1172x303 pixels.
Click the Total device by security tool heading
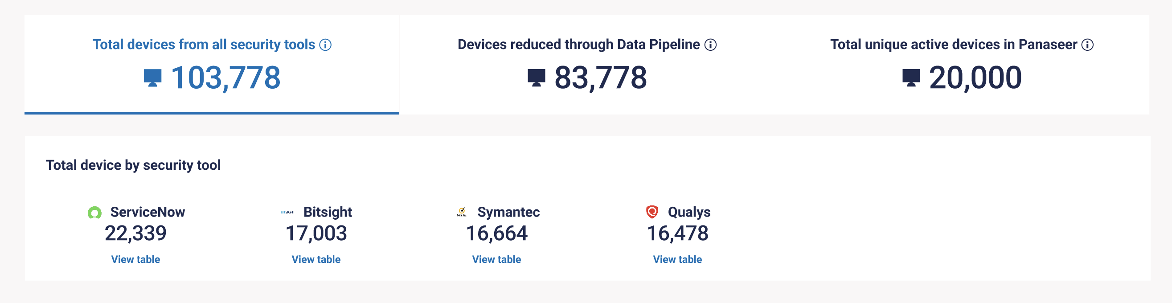click(133, 165)
